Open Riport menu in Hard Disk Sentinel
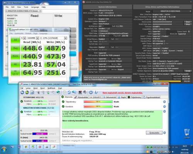The width and height of the screenshot is (193, 154). [42, 88]
